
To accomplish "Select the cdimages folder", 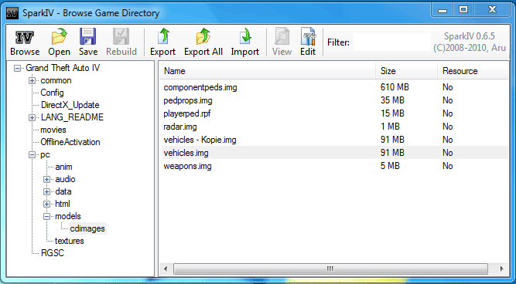I will click(87, 228).
